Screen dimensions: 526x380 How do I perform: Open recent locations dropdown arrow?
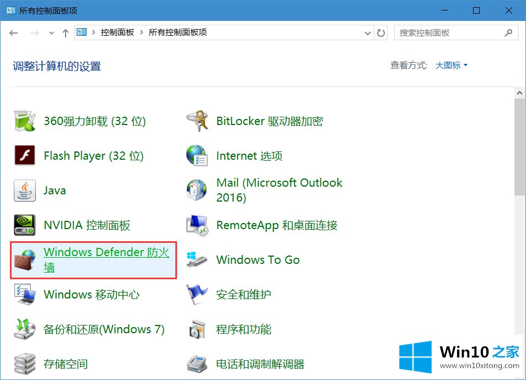click(51, 33)
